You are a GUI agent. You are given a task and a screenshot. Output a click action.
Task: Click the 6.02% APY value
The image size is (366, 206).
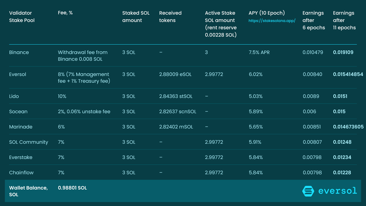(256, 74)
